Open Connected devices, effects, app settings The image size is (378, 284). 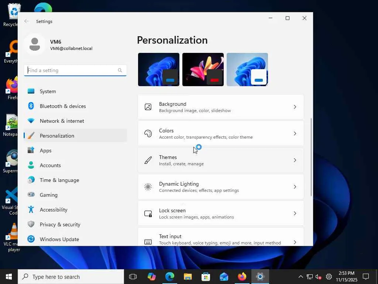point(221,187)
